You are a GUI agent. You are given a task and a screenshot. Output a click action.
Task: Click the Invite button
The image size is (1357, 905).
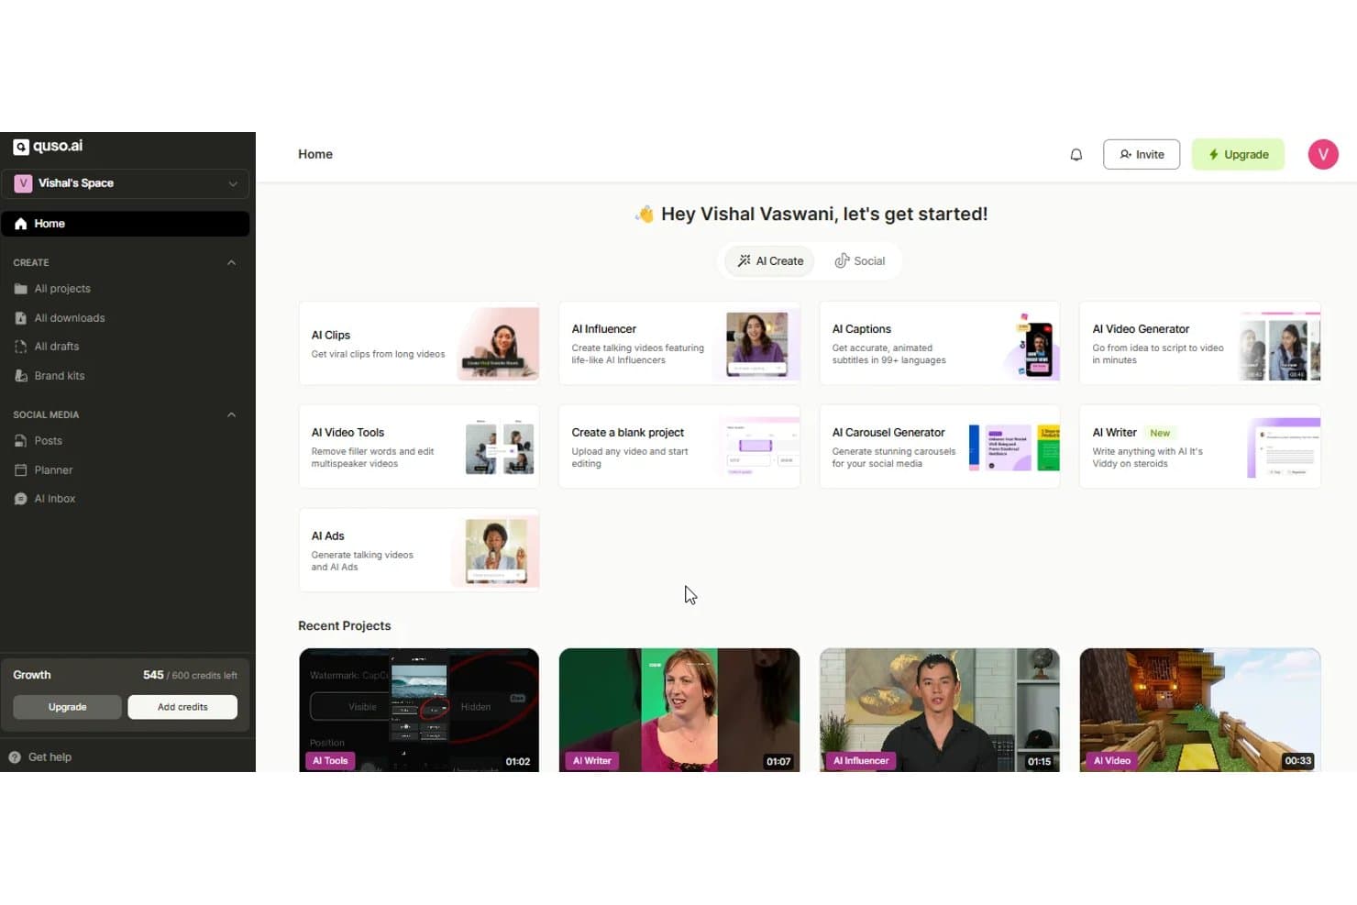point(1142,155)
